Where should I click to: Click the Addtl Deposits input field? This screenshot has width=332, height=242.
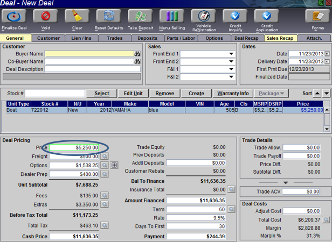coord(196,163)
